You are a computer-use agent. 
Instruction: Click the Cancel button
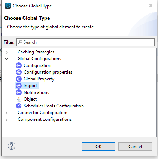click(135, 147)
